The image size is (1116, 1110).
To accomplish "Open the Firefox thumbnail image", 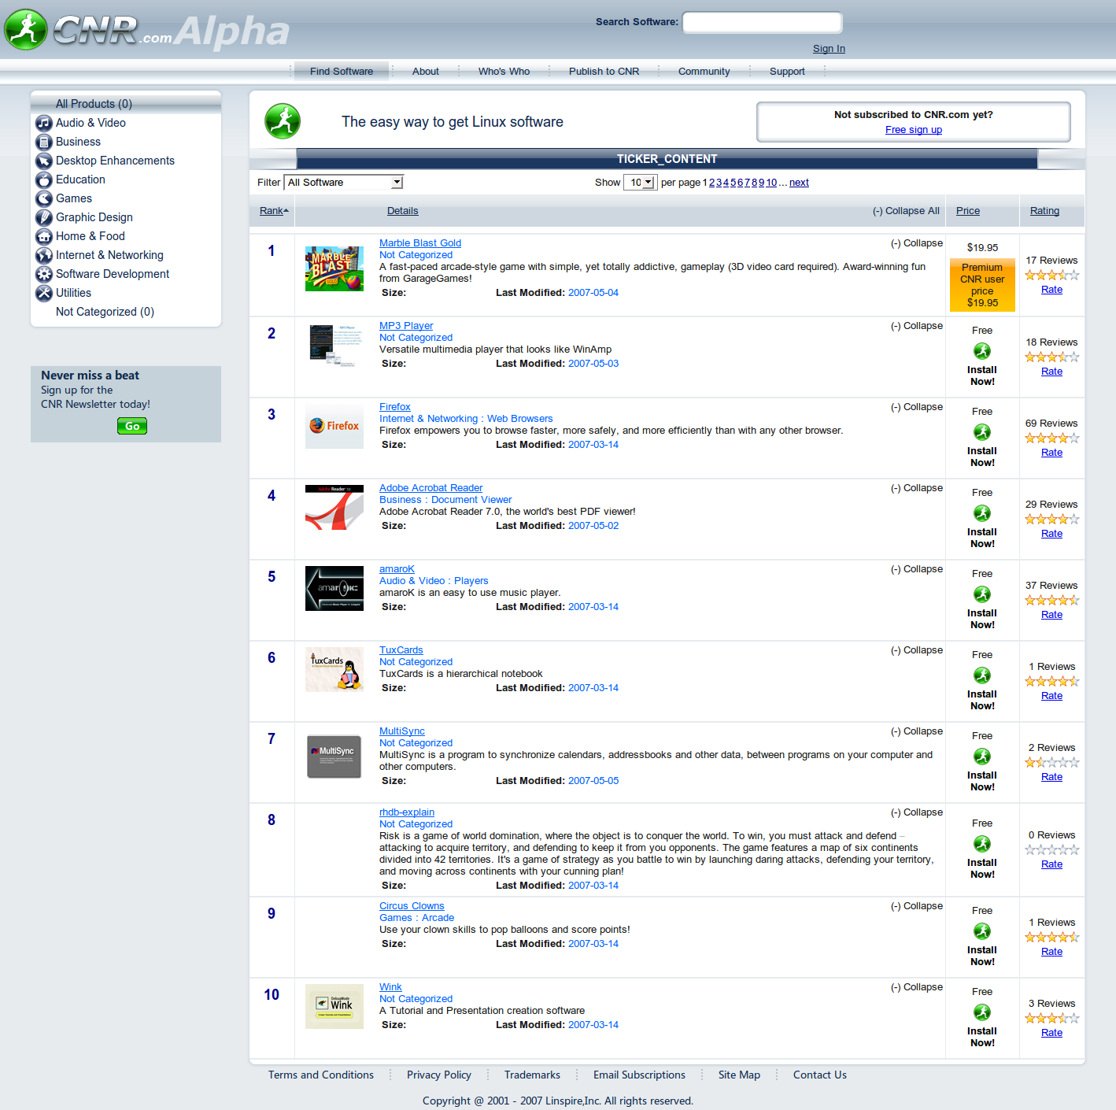I will tap(334, 426).
